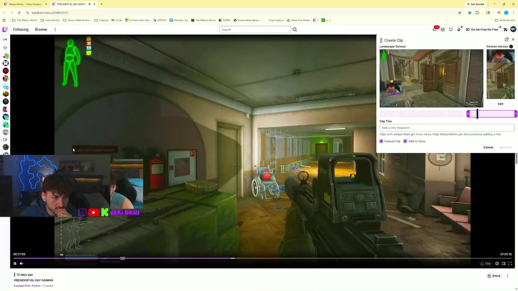Click the Twitch logo home icon
This screenshot has width=518, height=291.
pyautogui.click(x=5, y=30)
